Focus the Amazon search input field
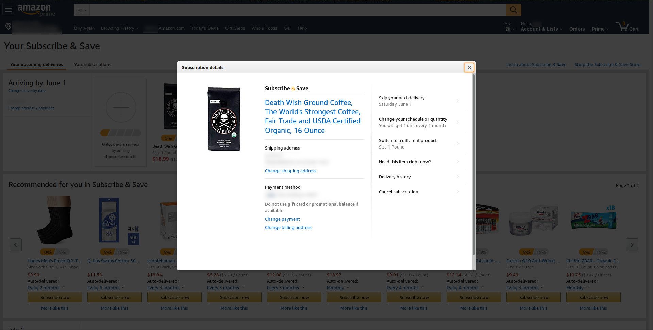The width and height of the screenshot is (653, 330). coord(298,10)
